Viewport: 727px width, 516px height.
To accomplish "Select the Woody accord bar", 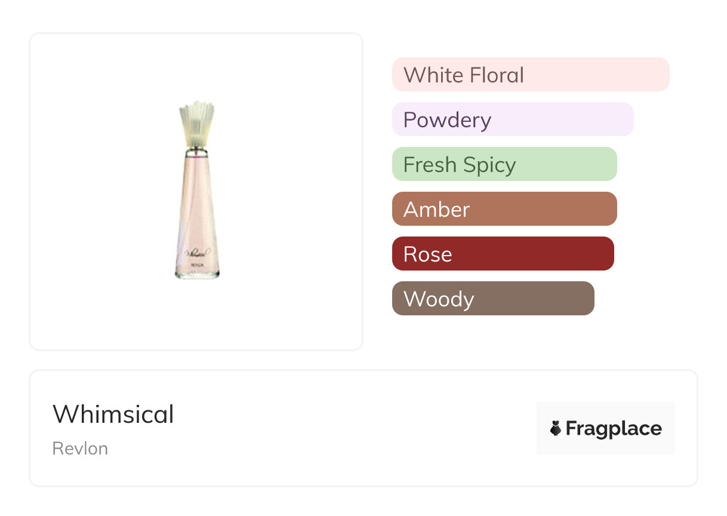I will [x=492, y=299].
